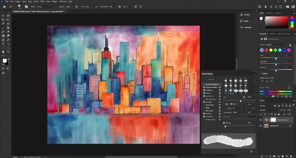
Task: Select Brush Tip Shape in Brush Settings
Action: pos(211,84)
